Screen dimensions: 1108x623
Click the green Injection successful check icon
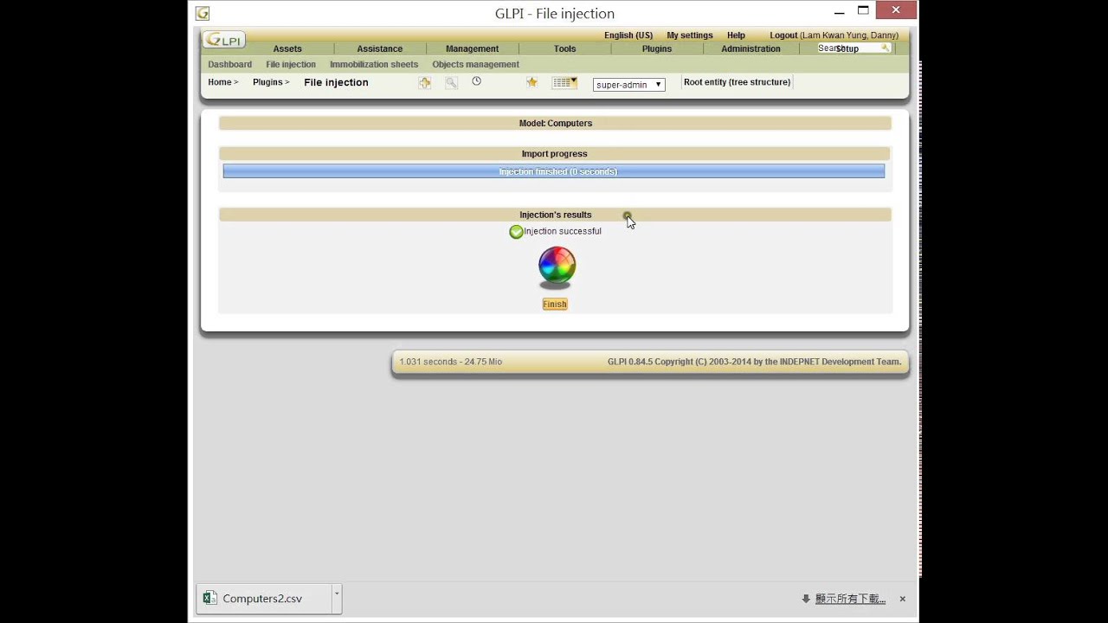516,232
